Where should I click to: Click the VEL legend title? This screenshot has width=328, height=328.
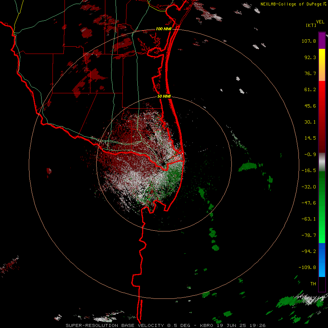[x=320, y=22]
